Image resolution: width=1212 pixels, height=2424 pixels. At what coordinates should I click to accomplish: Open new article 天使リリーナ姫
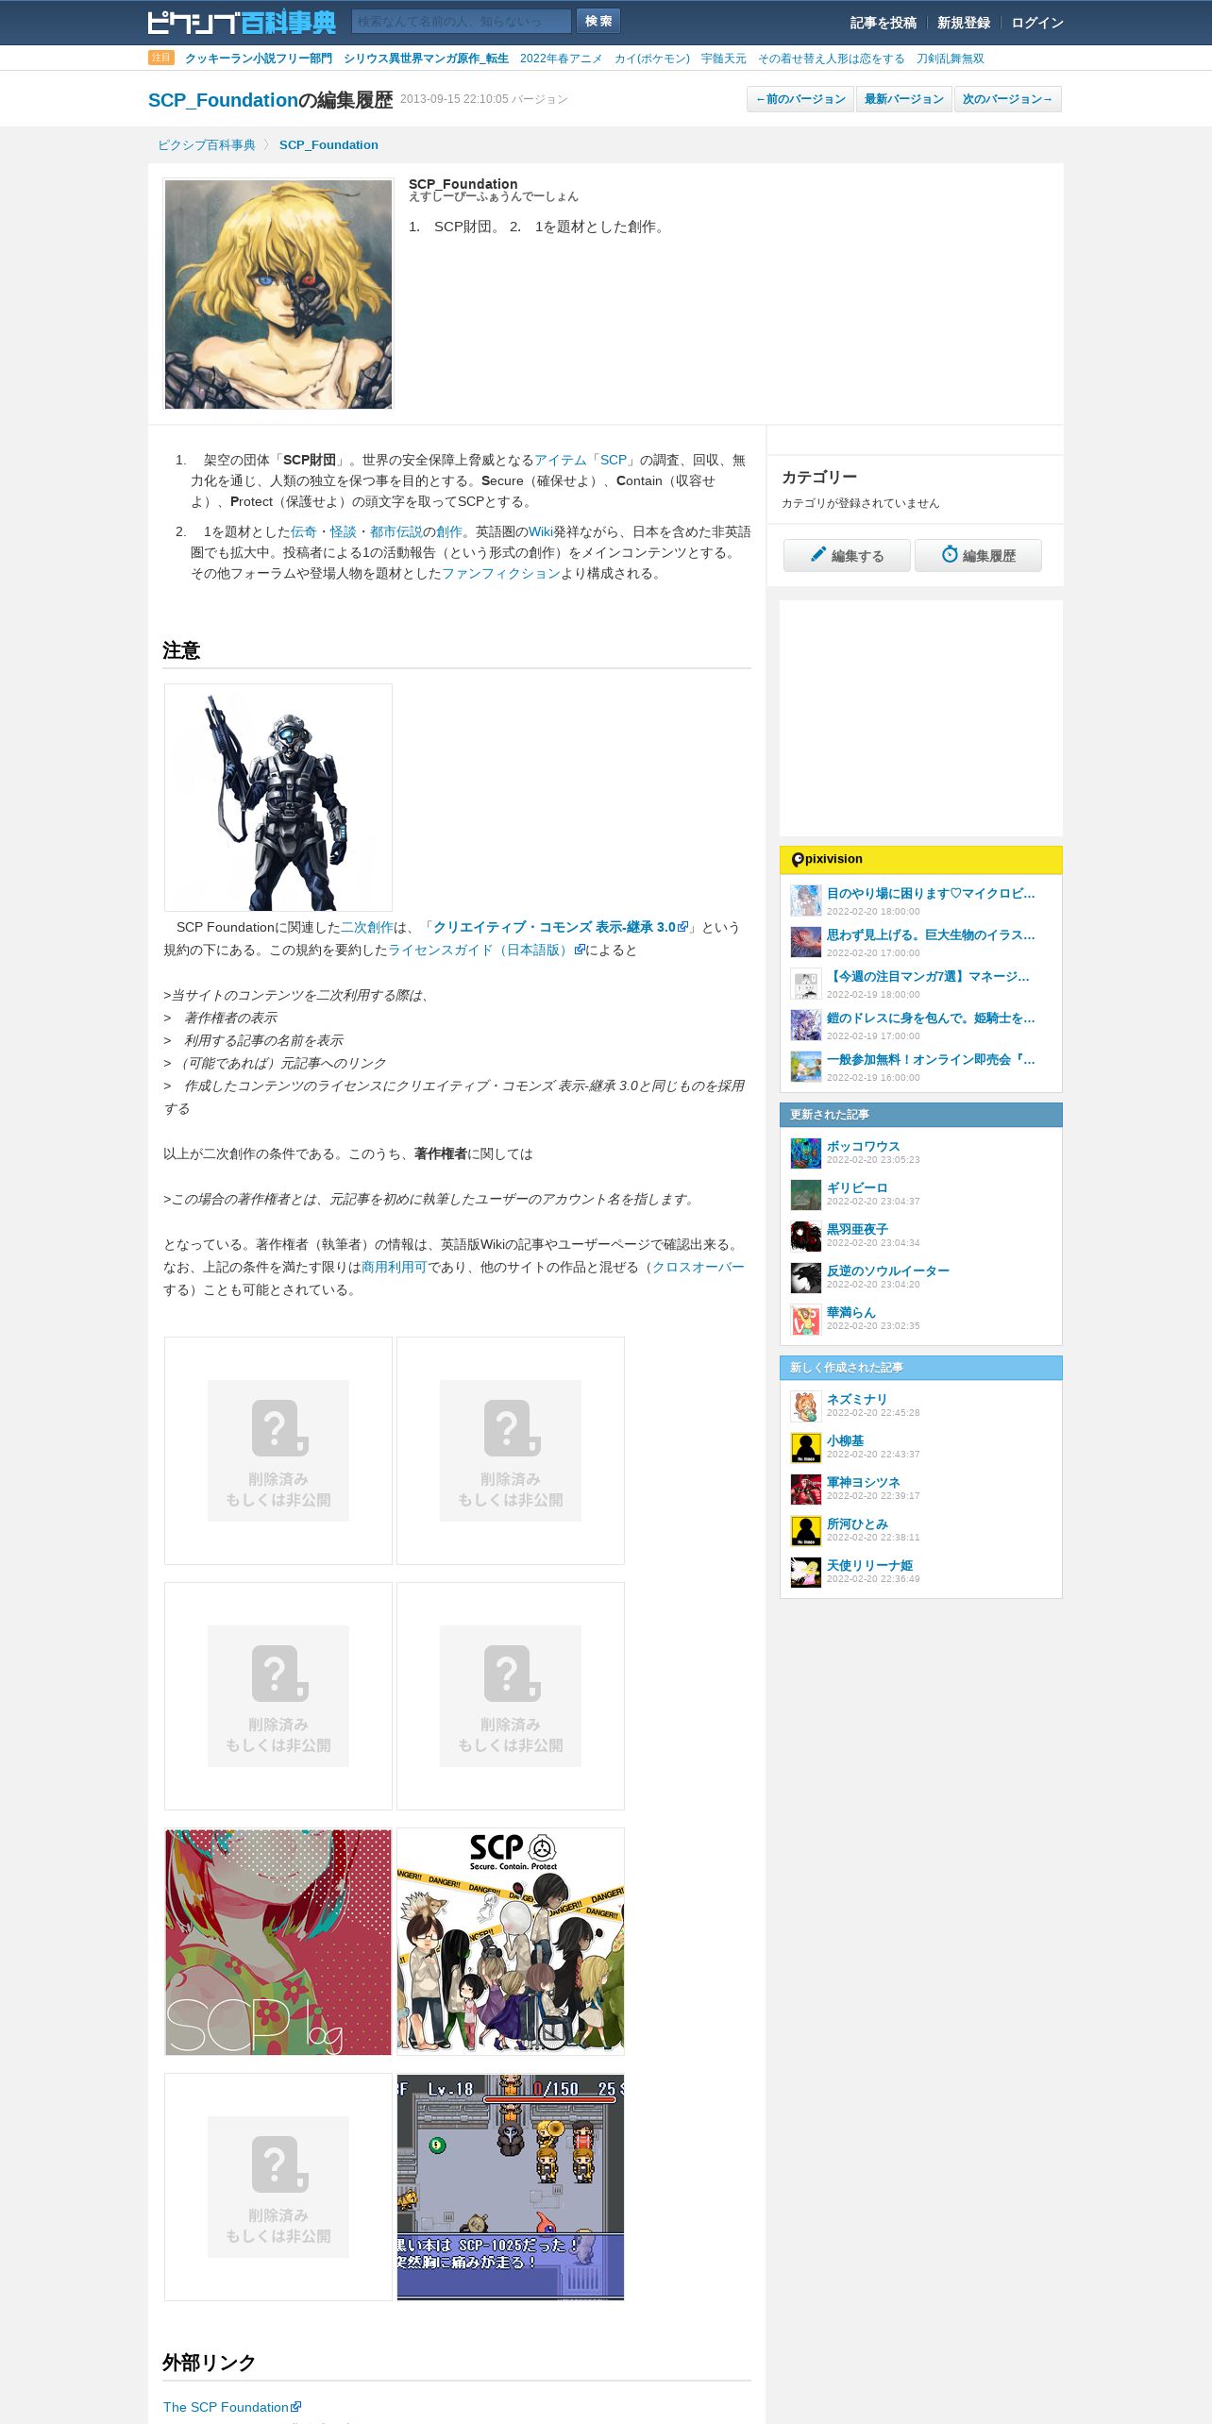869,1565
